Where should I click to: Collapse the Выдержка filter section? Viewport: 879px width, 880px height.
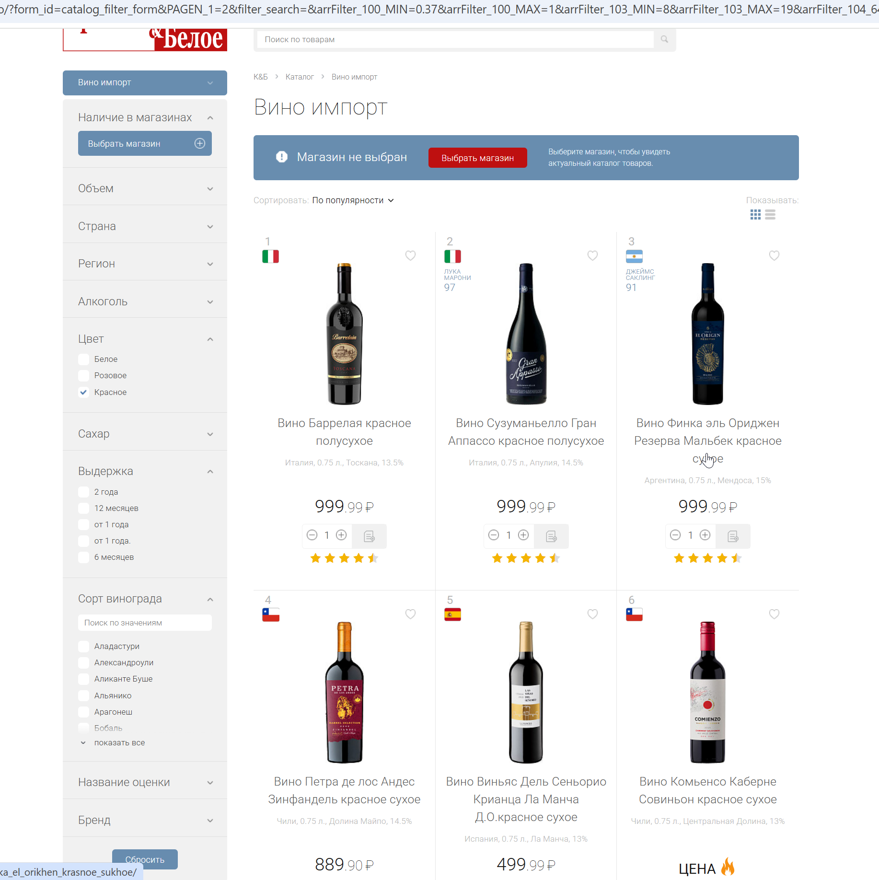coord(145,471)
